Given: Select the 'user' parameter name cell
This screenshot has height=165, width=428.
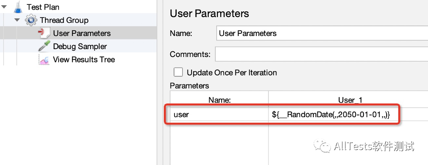Looking at the screenshot, I should tap(219, 115).
